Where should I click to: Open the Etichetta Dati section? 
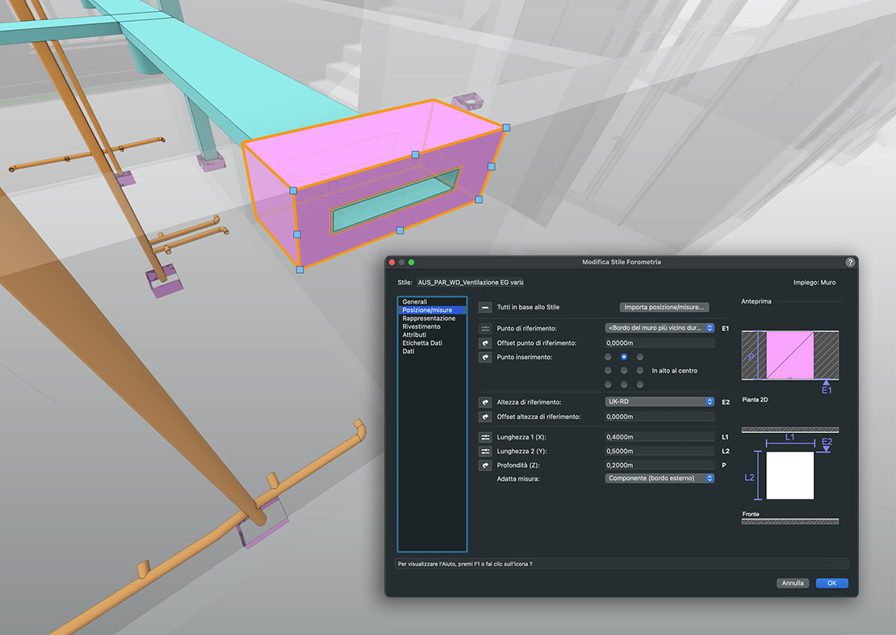point(422,343)
